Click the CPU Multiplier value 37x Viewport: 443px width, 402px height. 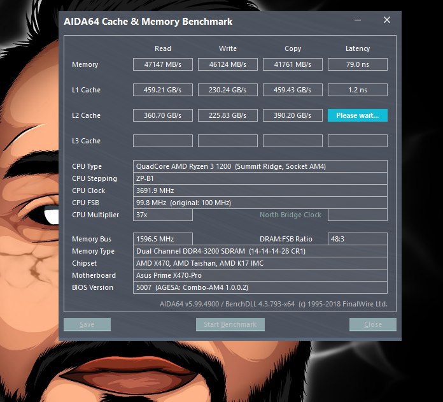point(163,215)
